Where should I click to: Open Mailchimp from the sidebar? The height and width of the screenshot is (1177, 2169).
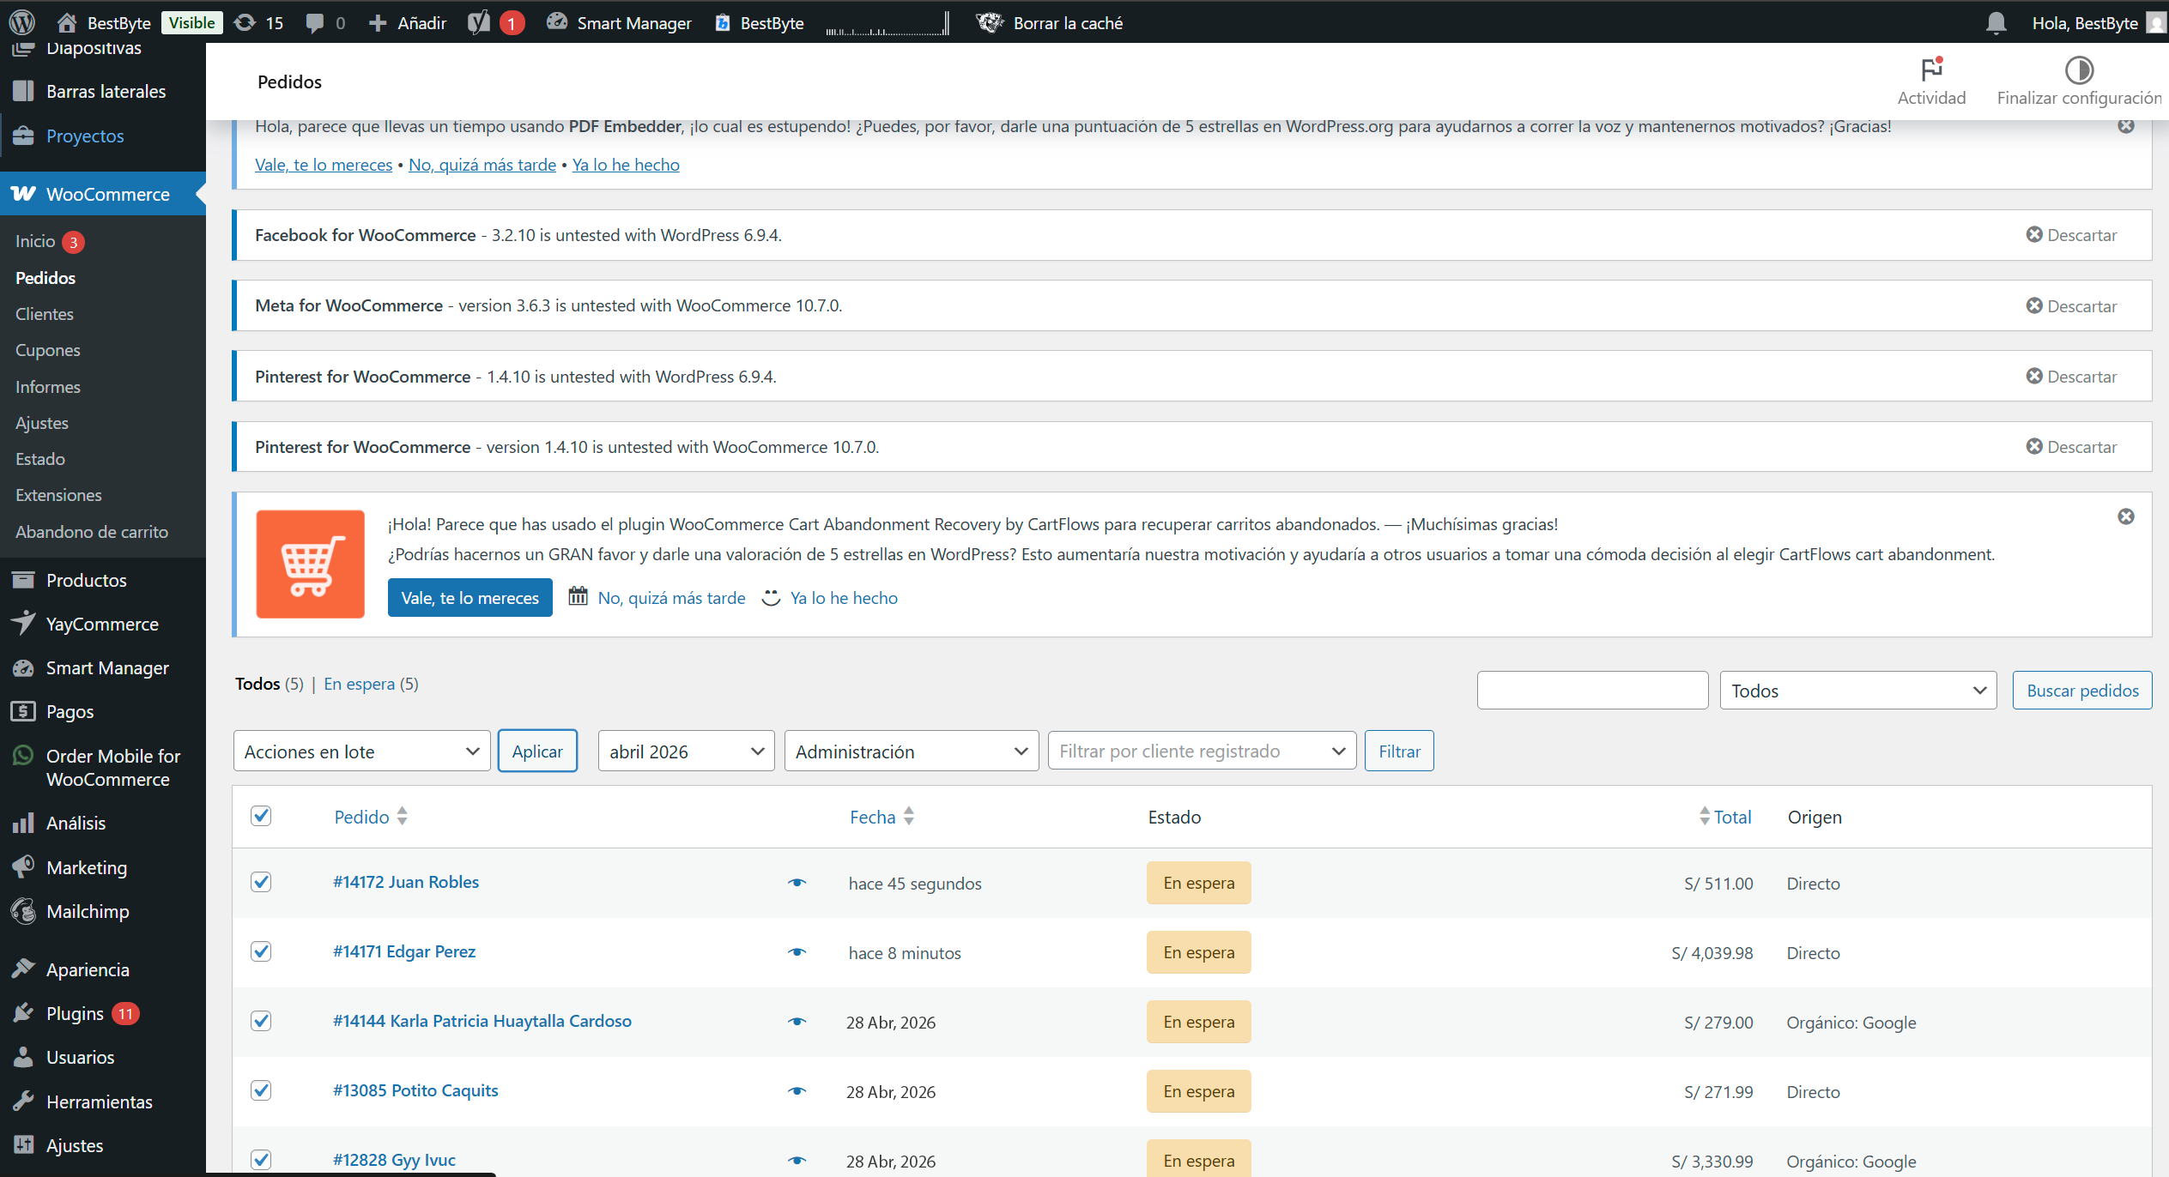coord(87,911)
